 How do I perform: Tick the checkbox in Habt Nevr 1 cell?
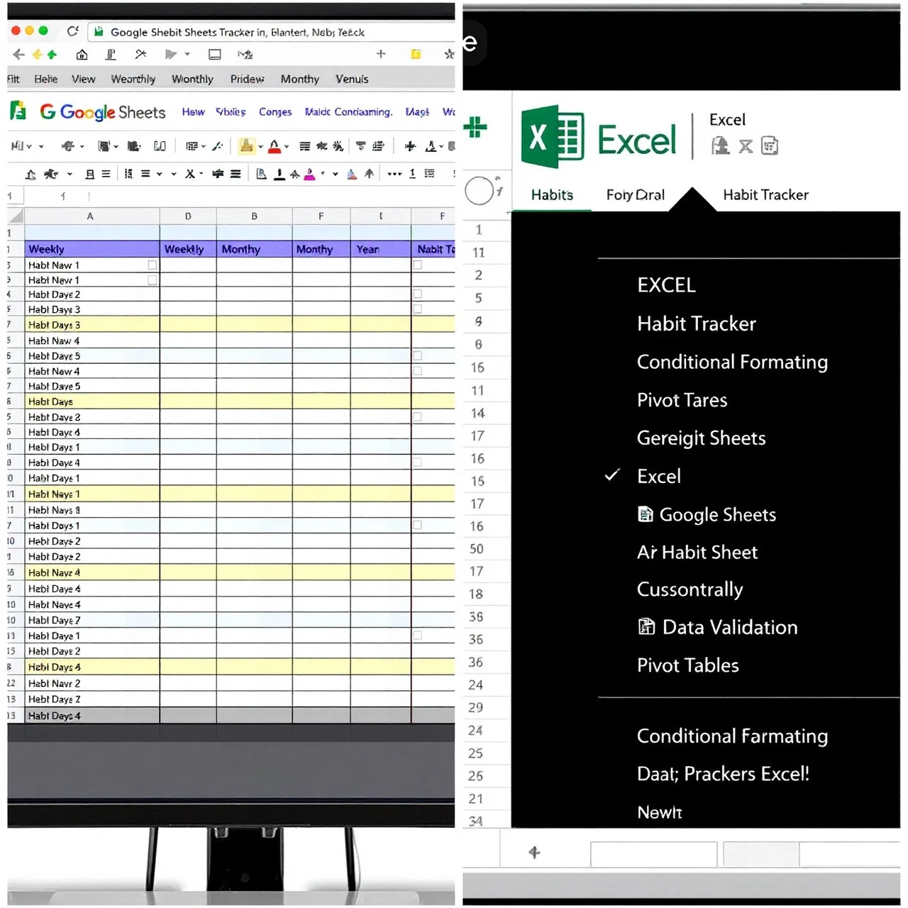click(x=152, y=280)
